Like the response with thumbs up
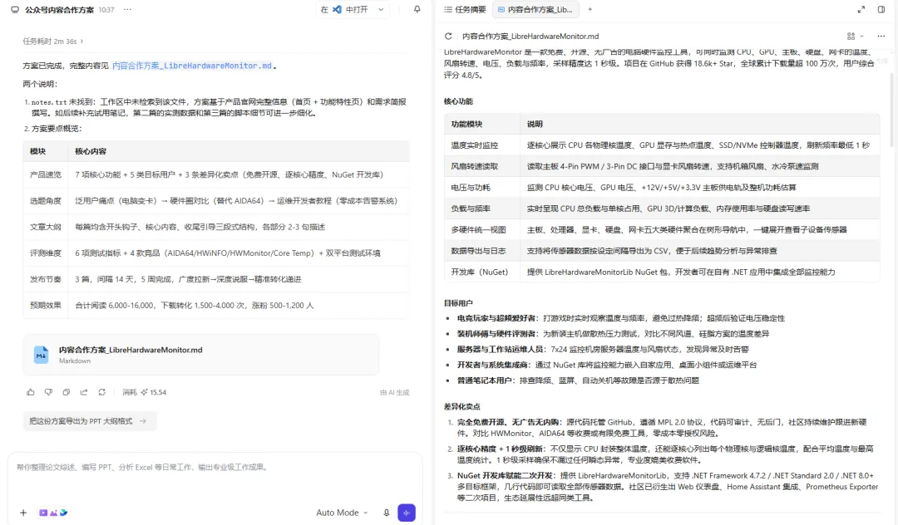The image size is (898, 525). click(x=31, y=392)
